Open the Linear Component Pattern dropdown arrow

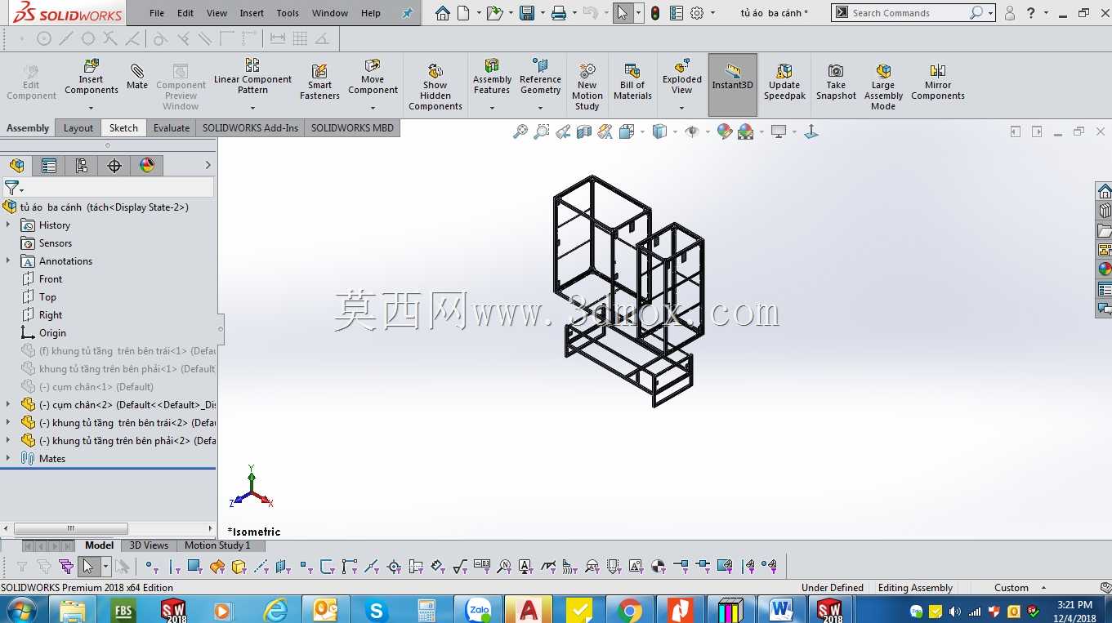click(x=252, y=108)
